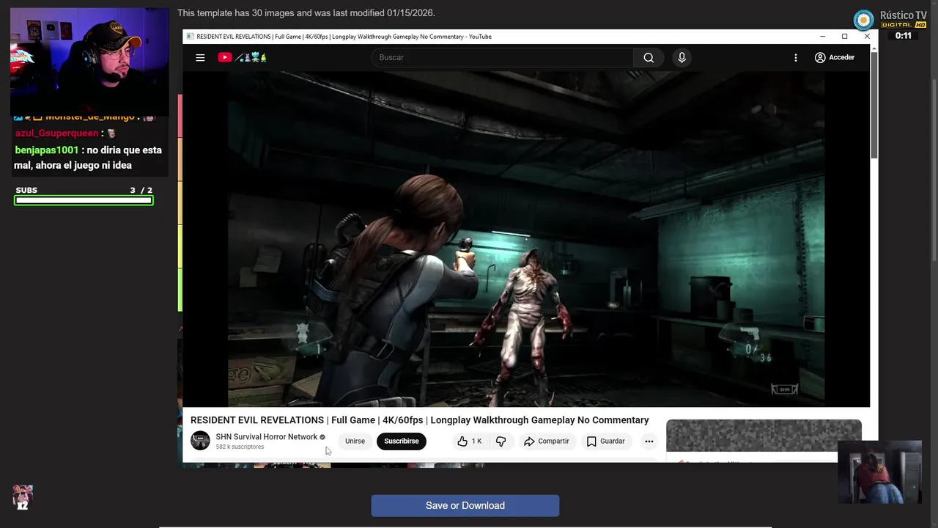
Task: Click the video title text
Action: [420, 420]
